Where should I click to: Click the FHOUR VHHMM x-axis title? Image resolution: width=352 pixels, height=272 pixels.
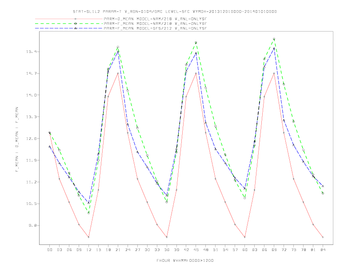point(185,260)
